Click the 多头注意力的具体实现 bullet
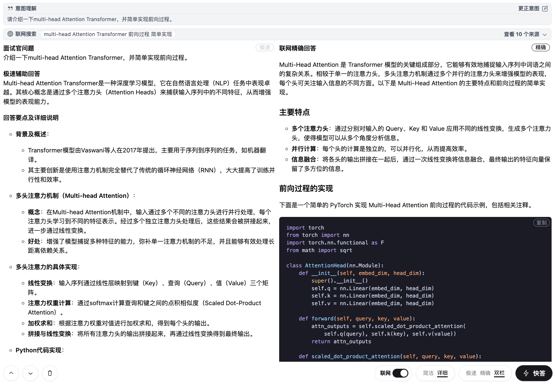Screen dimensions: 556x384 pos(48,267)
